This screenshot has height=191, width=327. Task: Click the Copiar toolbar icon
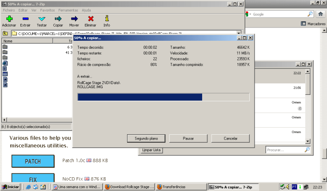tap(58, 19)
